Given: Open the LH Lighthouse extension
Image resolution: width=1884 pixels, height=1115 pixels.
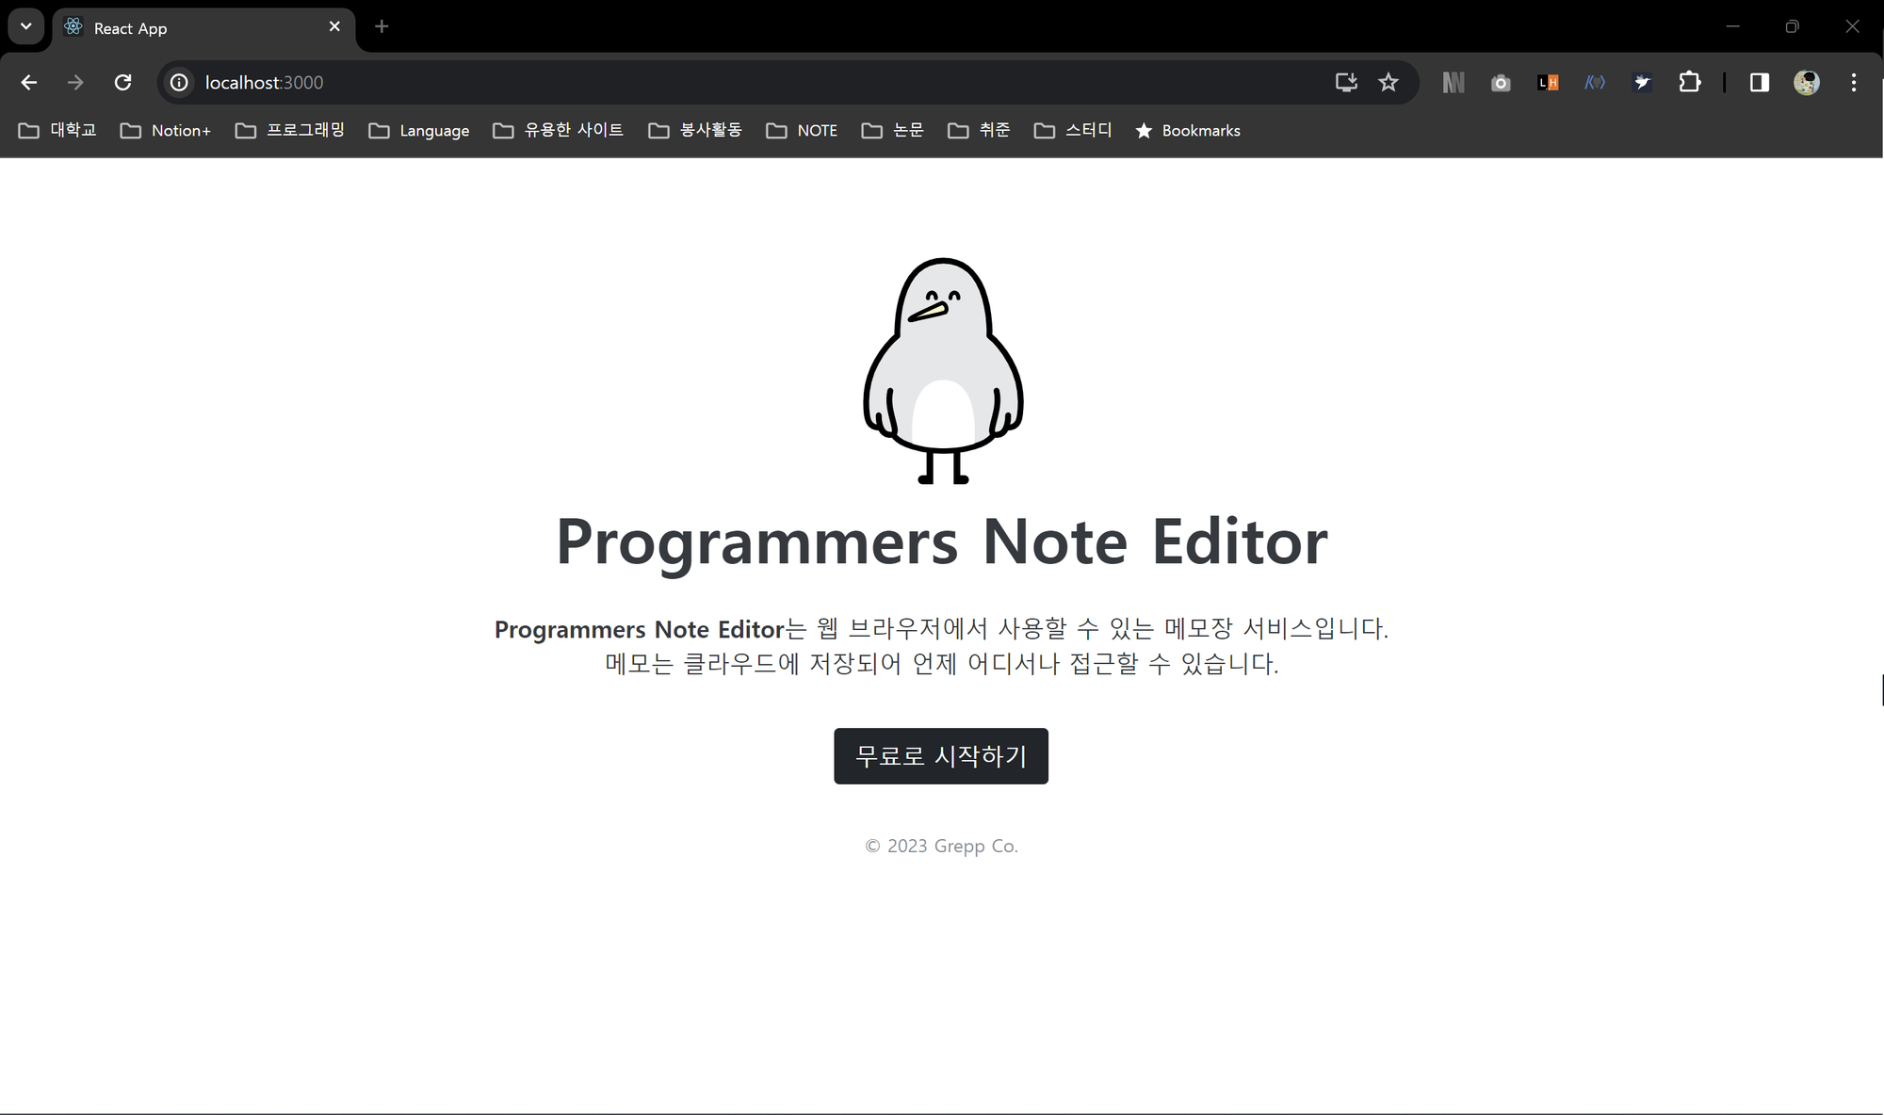Looking at the screenshot, I should 1548,83.
